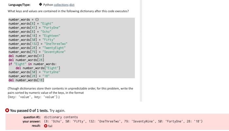Click the red fail icon next to result
The image size is (229, 131).
[x=46, y=126]
